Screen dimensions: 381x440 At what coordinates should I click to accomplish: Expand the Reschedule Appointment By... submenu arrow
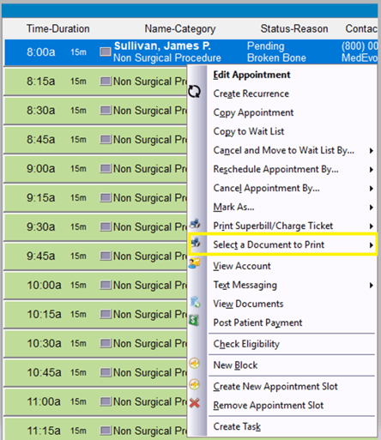pyautogui.click(x=372, y=170)
